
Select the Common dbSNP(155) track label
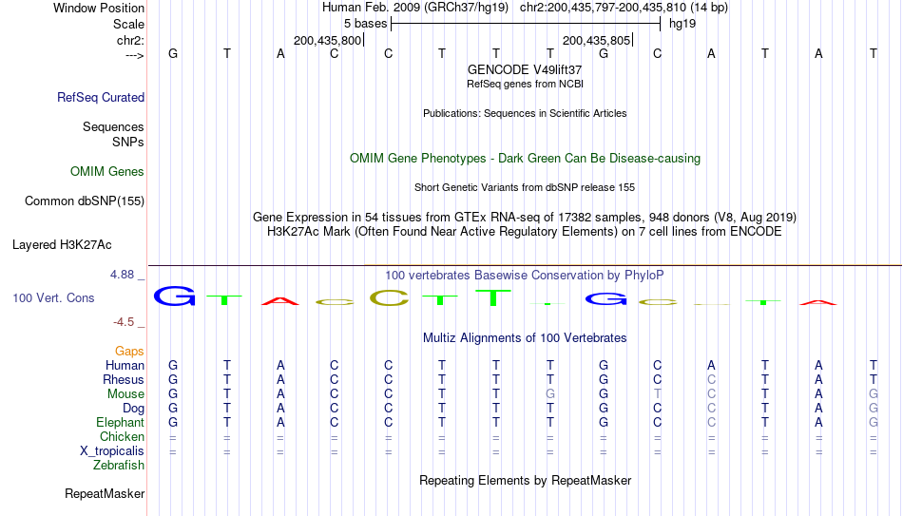[84, 201]
